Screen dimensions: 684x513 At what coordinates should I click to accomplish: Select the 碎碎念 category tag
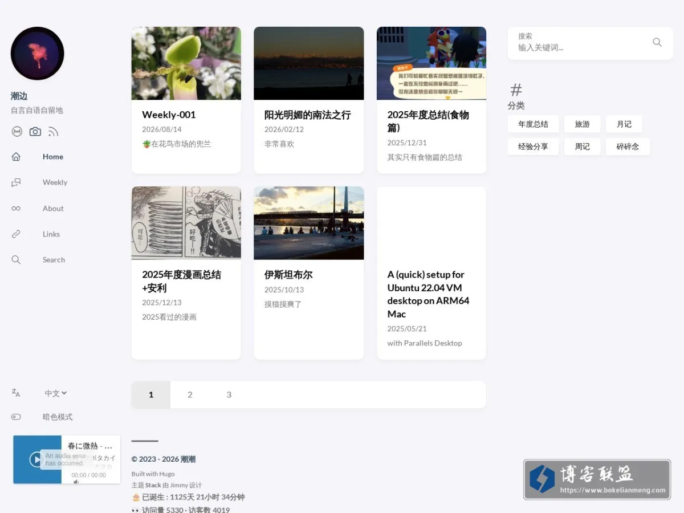(628, 146)
